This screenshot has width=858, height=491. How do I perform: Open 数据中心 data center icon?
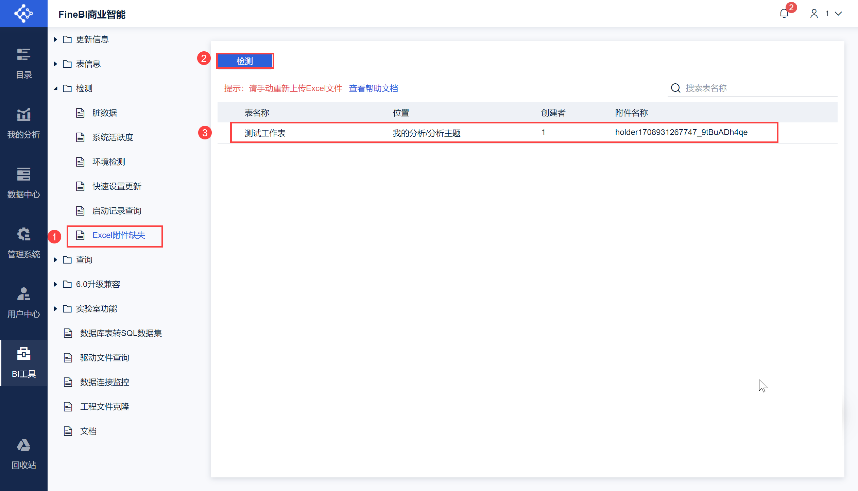coord(23,183)
